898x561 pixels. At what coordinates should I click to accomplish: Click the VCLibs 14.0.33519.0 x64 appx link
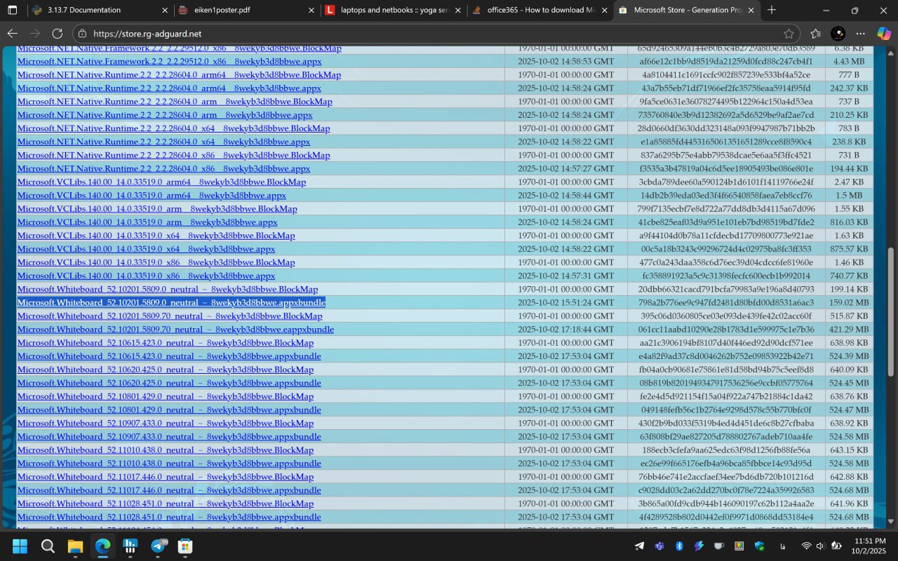146,249
